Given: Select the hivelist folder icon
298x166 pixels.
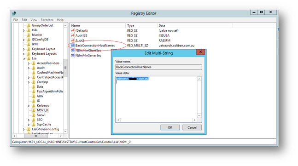Looking at the screenshot, I should (x=29, y=35).
